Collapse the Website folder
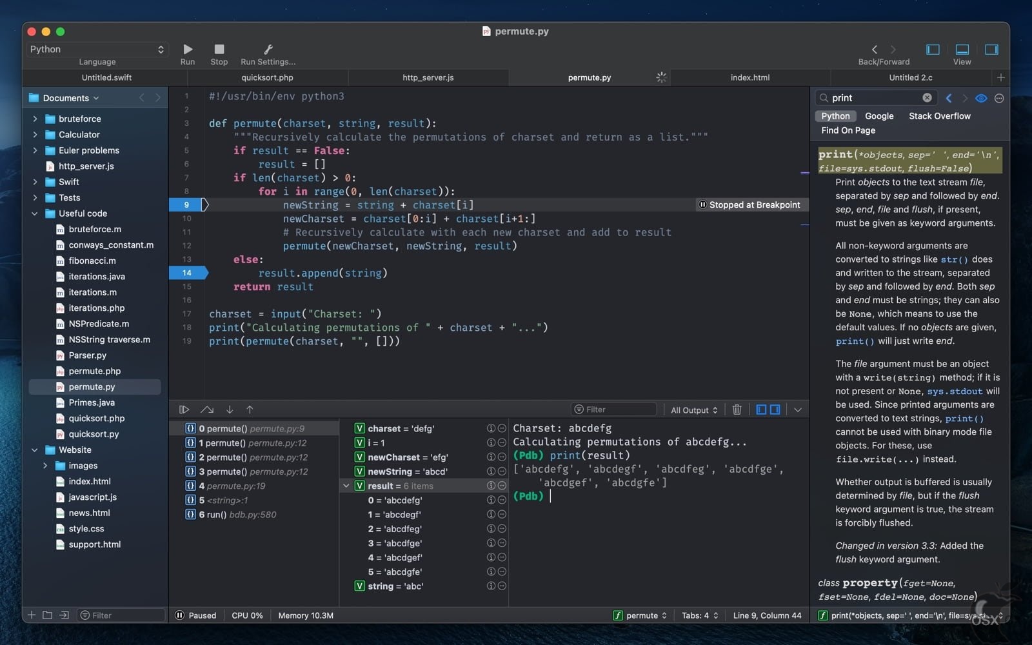This screenshot has width=1032, height=645. [35, 450]
